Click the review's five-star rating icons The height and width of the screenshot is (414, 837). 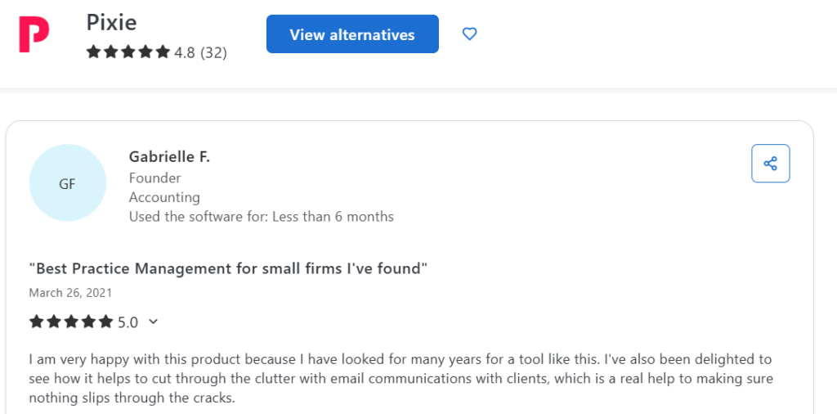tap(71, 322)
